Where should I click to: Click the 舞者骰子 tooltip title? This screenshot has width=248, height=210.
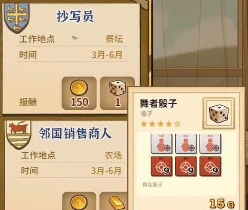[x=158, y=103]
